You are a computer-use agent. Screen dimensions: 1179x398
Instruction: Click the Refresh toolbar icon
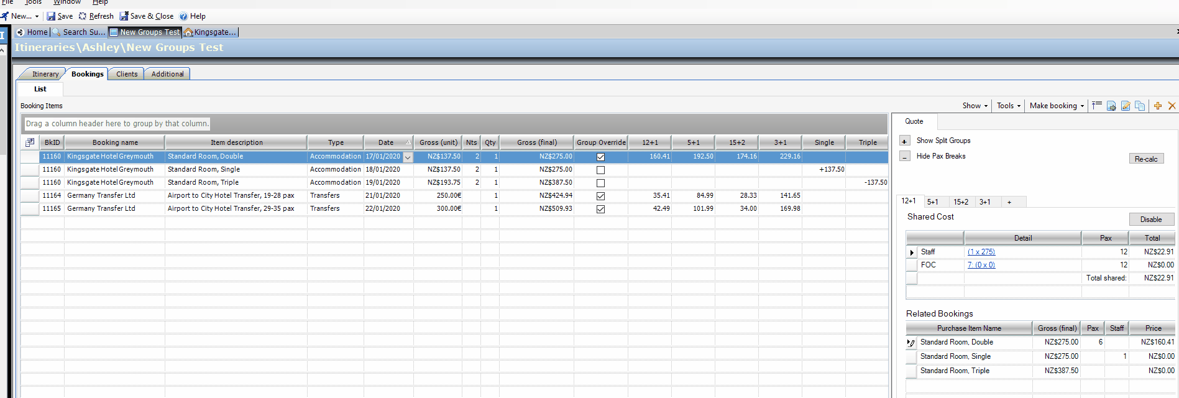82,16
